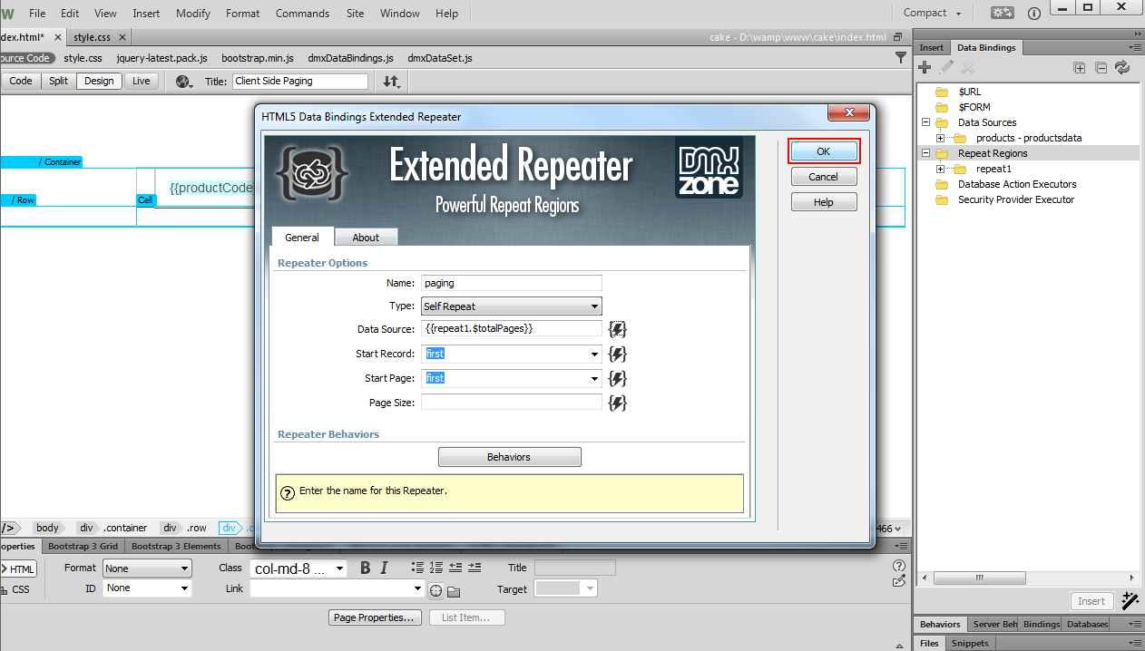Click the document Title field
Image resolution: width=1145 pixels, height=651 pixels.
[300, 81]
